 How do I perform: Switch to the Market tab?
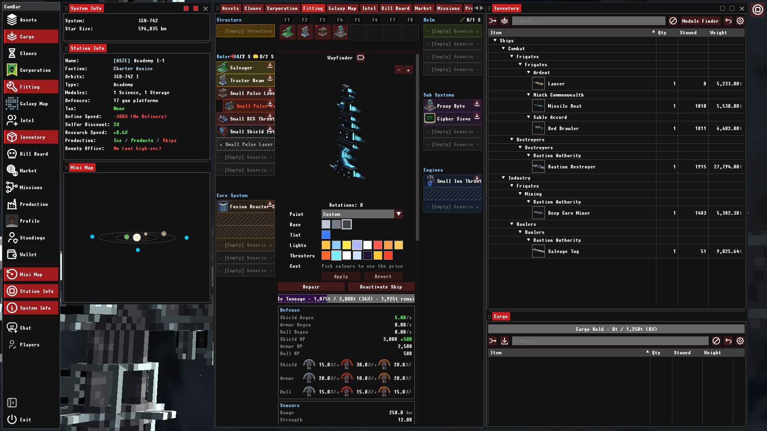(x=423, y=8)
